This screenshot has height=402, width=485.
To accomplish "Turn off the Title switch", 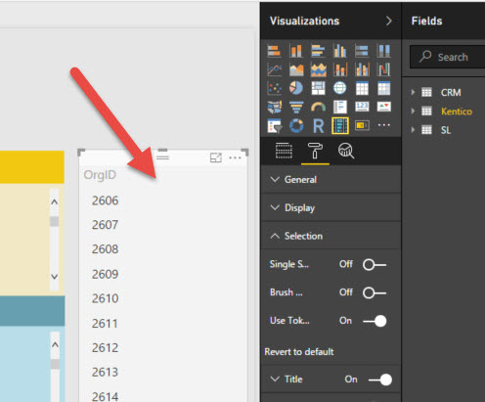I will 380,380.
